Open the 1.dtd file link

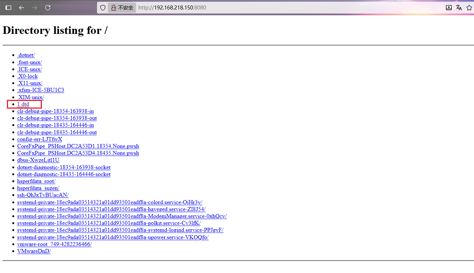pyautogui.click(x=23, y=104)
